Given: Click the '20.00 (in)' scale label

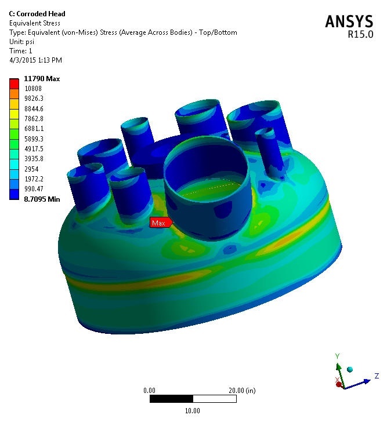Looking at the screenshot, I should click(x=241, y=391).
